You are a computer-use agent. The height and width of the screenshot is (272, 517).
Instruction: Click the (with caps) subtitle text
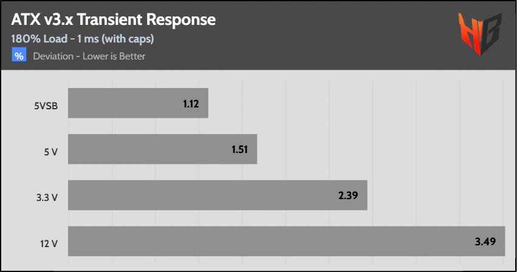tap(128, 39)
